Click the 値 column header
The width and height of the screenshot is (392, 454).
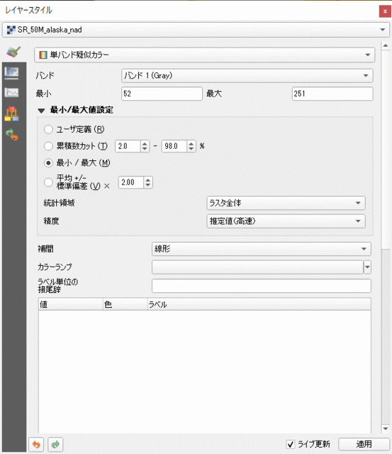click(71, 304)
